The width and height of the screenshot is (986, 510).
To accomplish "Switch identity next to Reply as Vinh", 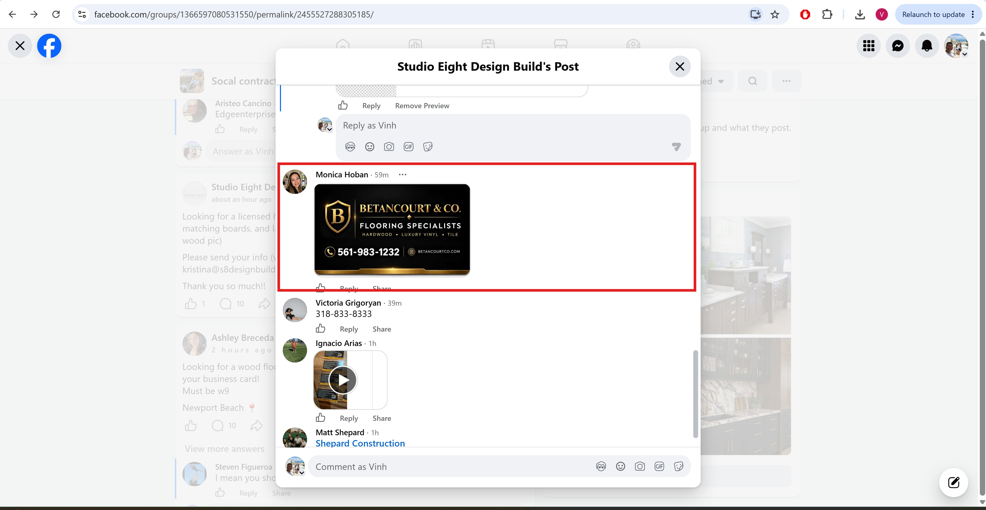I will click(x=325, y=125).
